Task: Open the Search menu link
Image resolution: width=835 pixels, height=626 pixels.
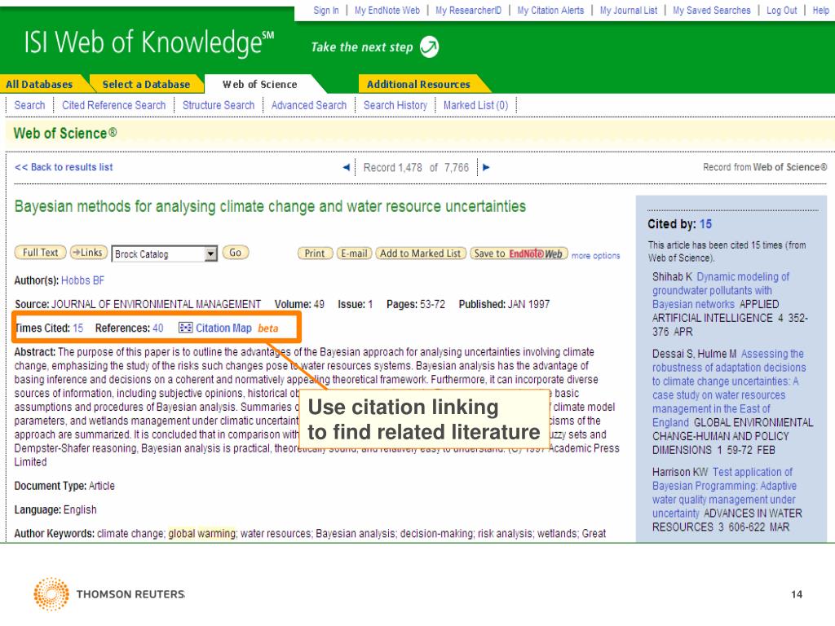Action: pyautogui.click(x=30, y=105)
